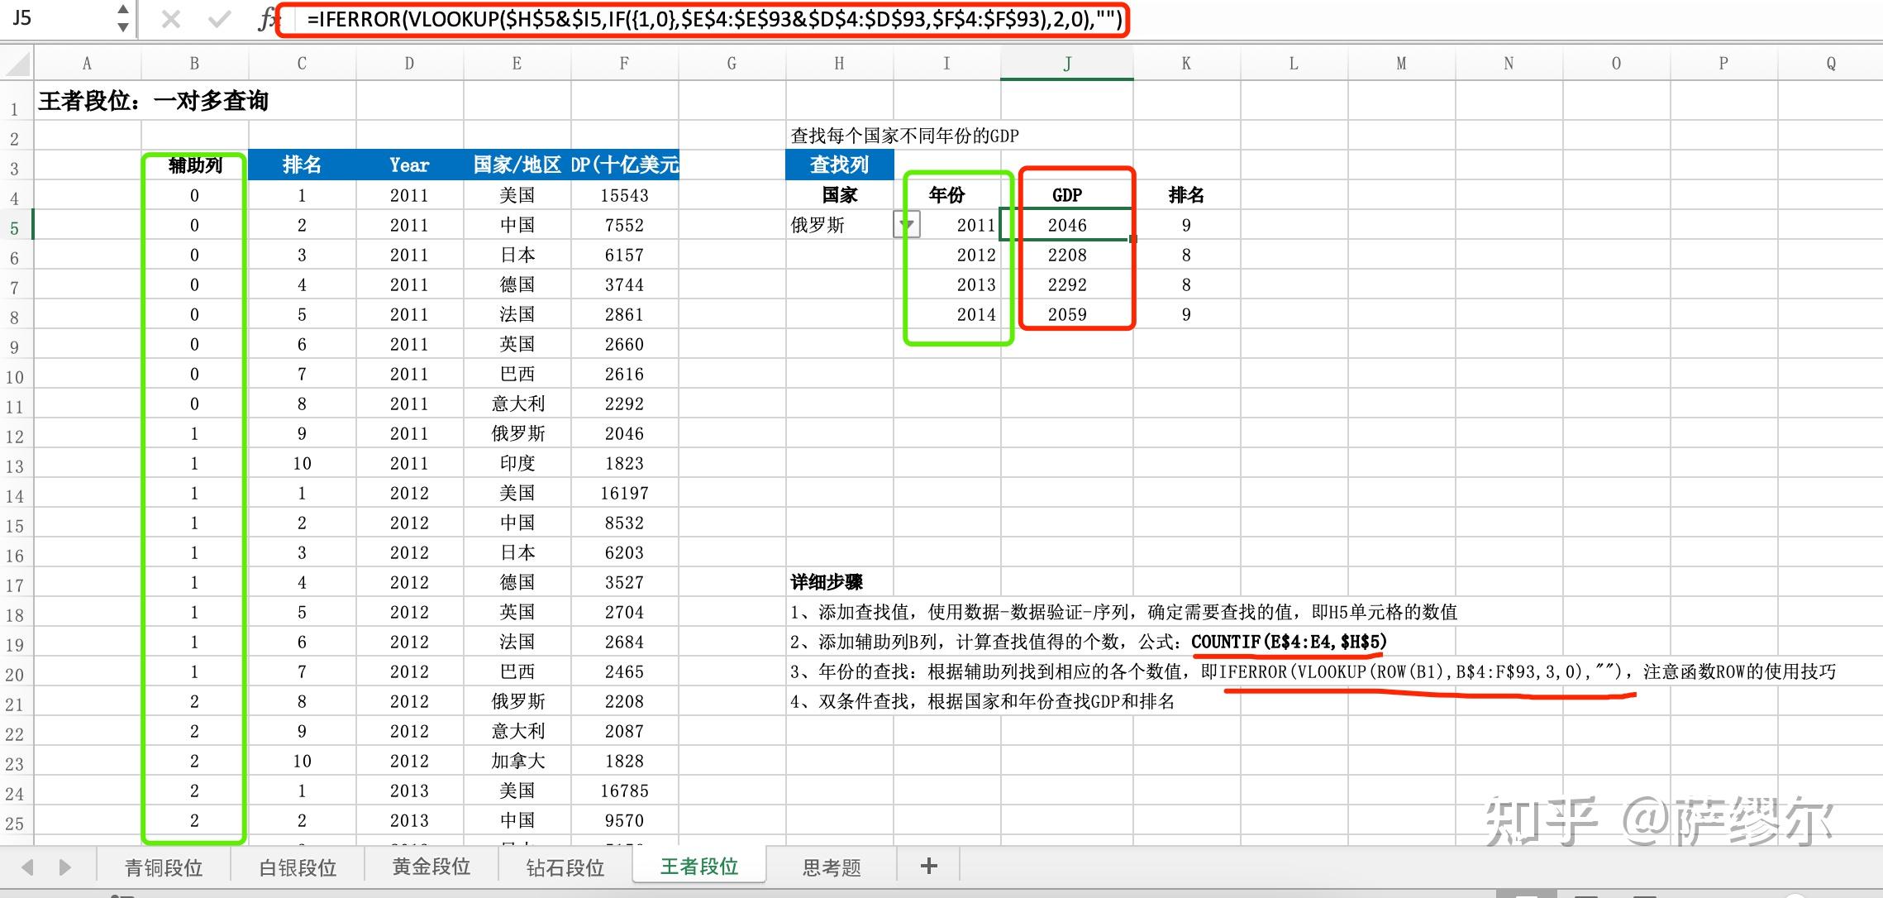Select the 黄金段位 sheet tab

431,867
